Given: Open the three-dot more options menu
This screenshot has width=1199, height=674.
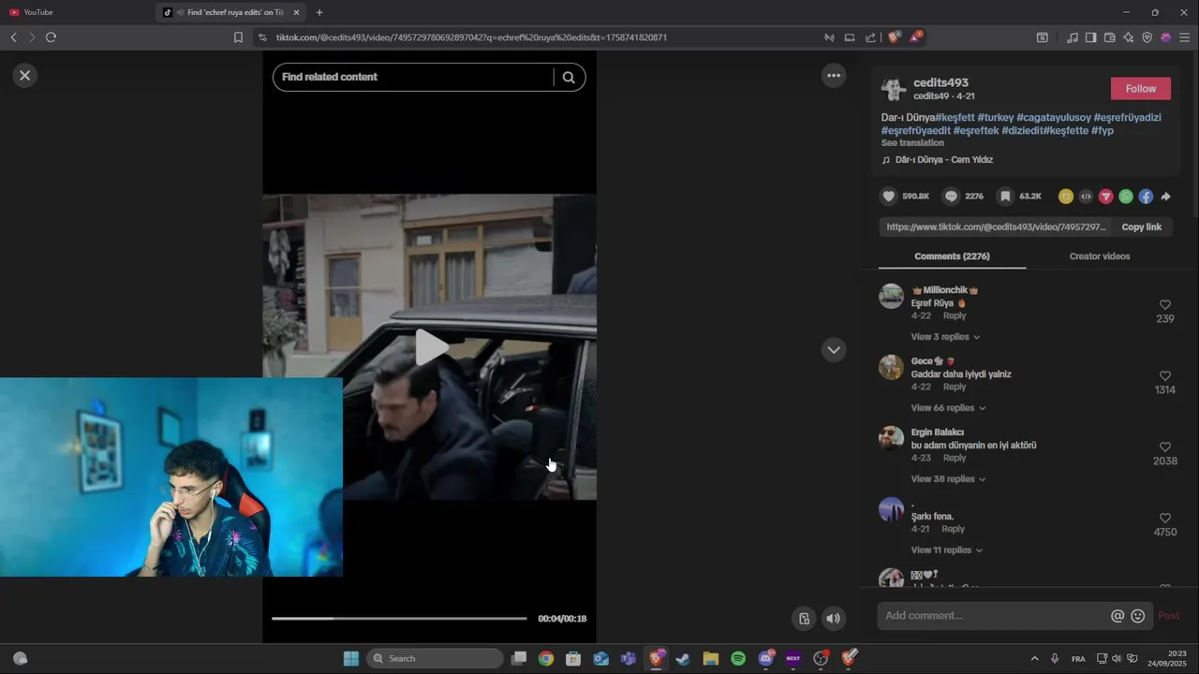Looking at the screenshot, I should [834, 76].
